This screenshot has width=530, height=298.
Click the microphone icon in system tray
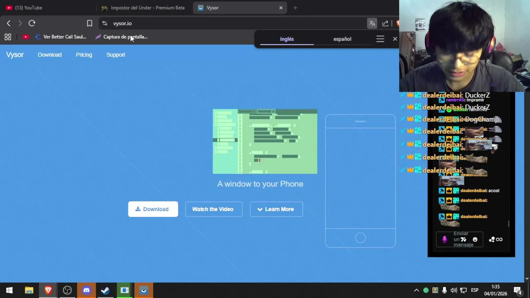[x=444, y=290]
